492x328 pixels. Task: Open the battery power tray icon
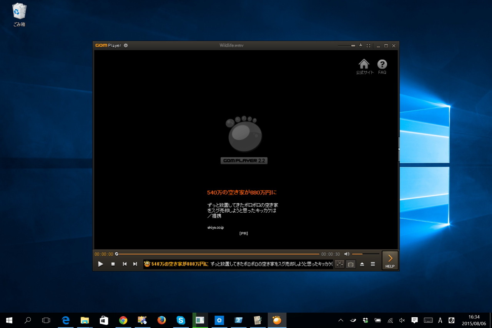click(x=378, y=320)
